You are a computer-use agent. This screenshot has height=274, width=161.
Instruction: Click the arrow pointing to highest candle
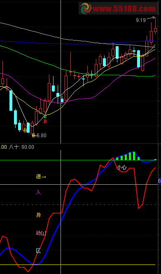(151, 18)
